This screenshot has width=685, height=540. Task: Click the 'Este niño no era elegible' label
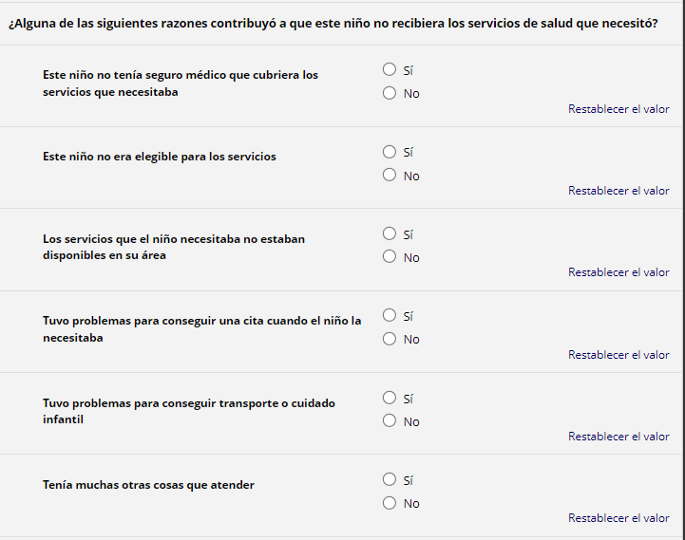click(x=160, y=157)
